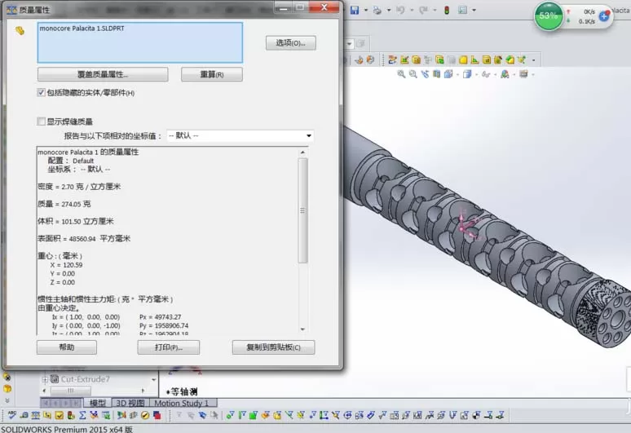
Task: Click the Spell Checker ABC icon
Action: [x=11, y=415]
